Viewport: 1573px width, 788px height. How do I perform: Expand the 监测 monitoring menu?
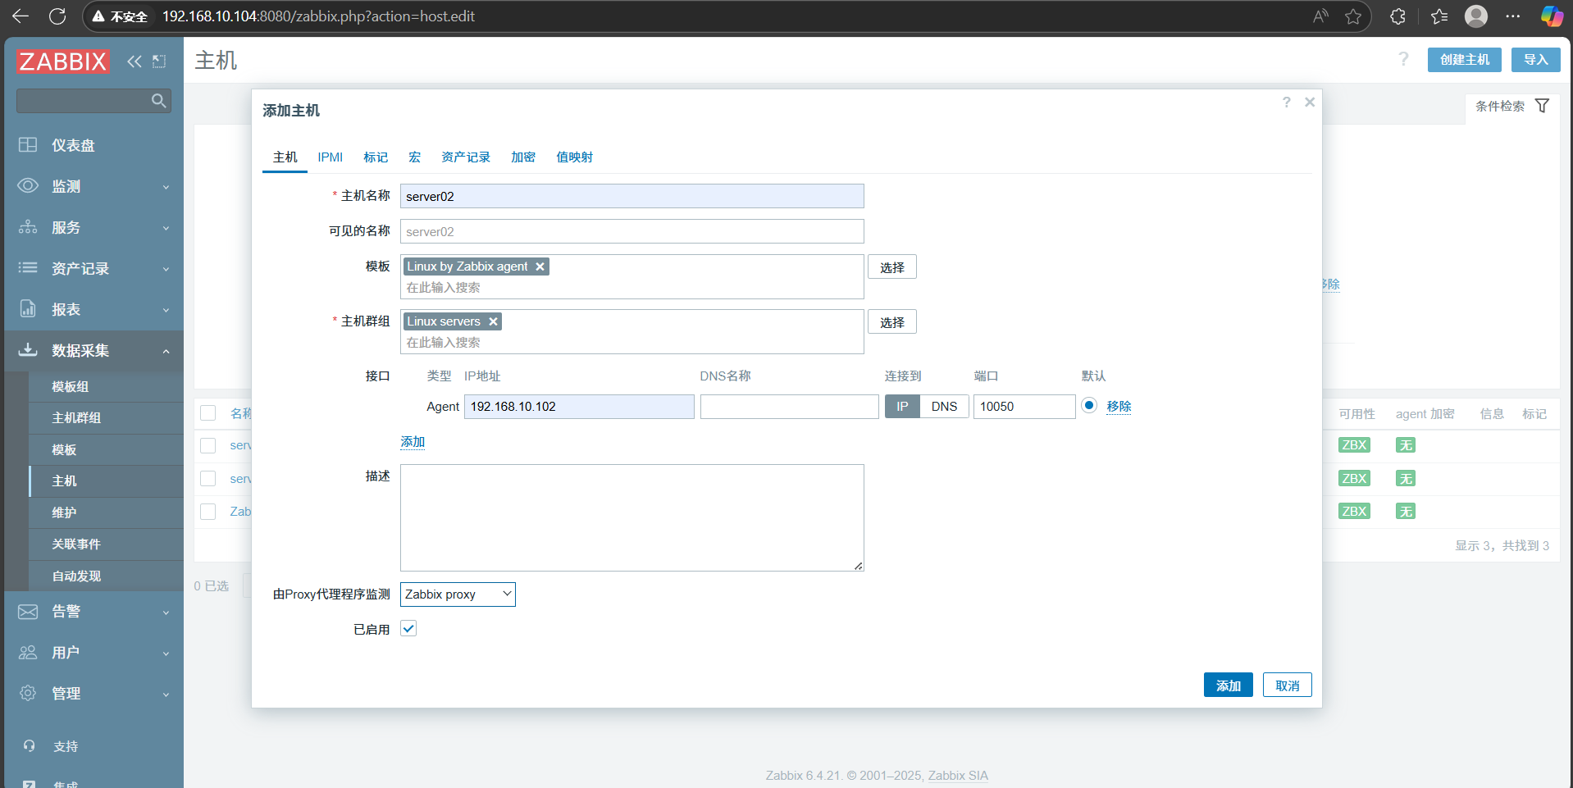93,186
